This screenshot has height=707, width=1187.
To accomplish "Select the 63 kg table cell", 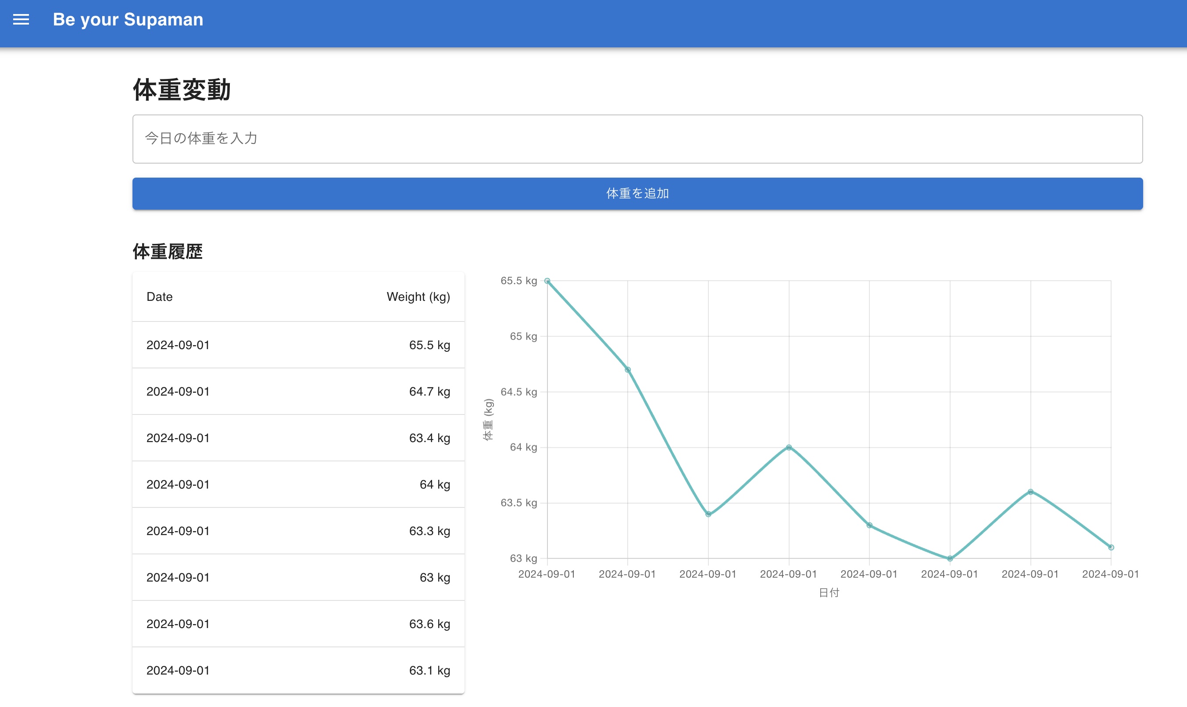I will pyautogui.click(x=435, y=578).
